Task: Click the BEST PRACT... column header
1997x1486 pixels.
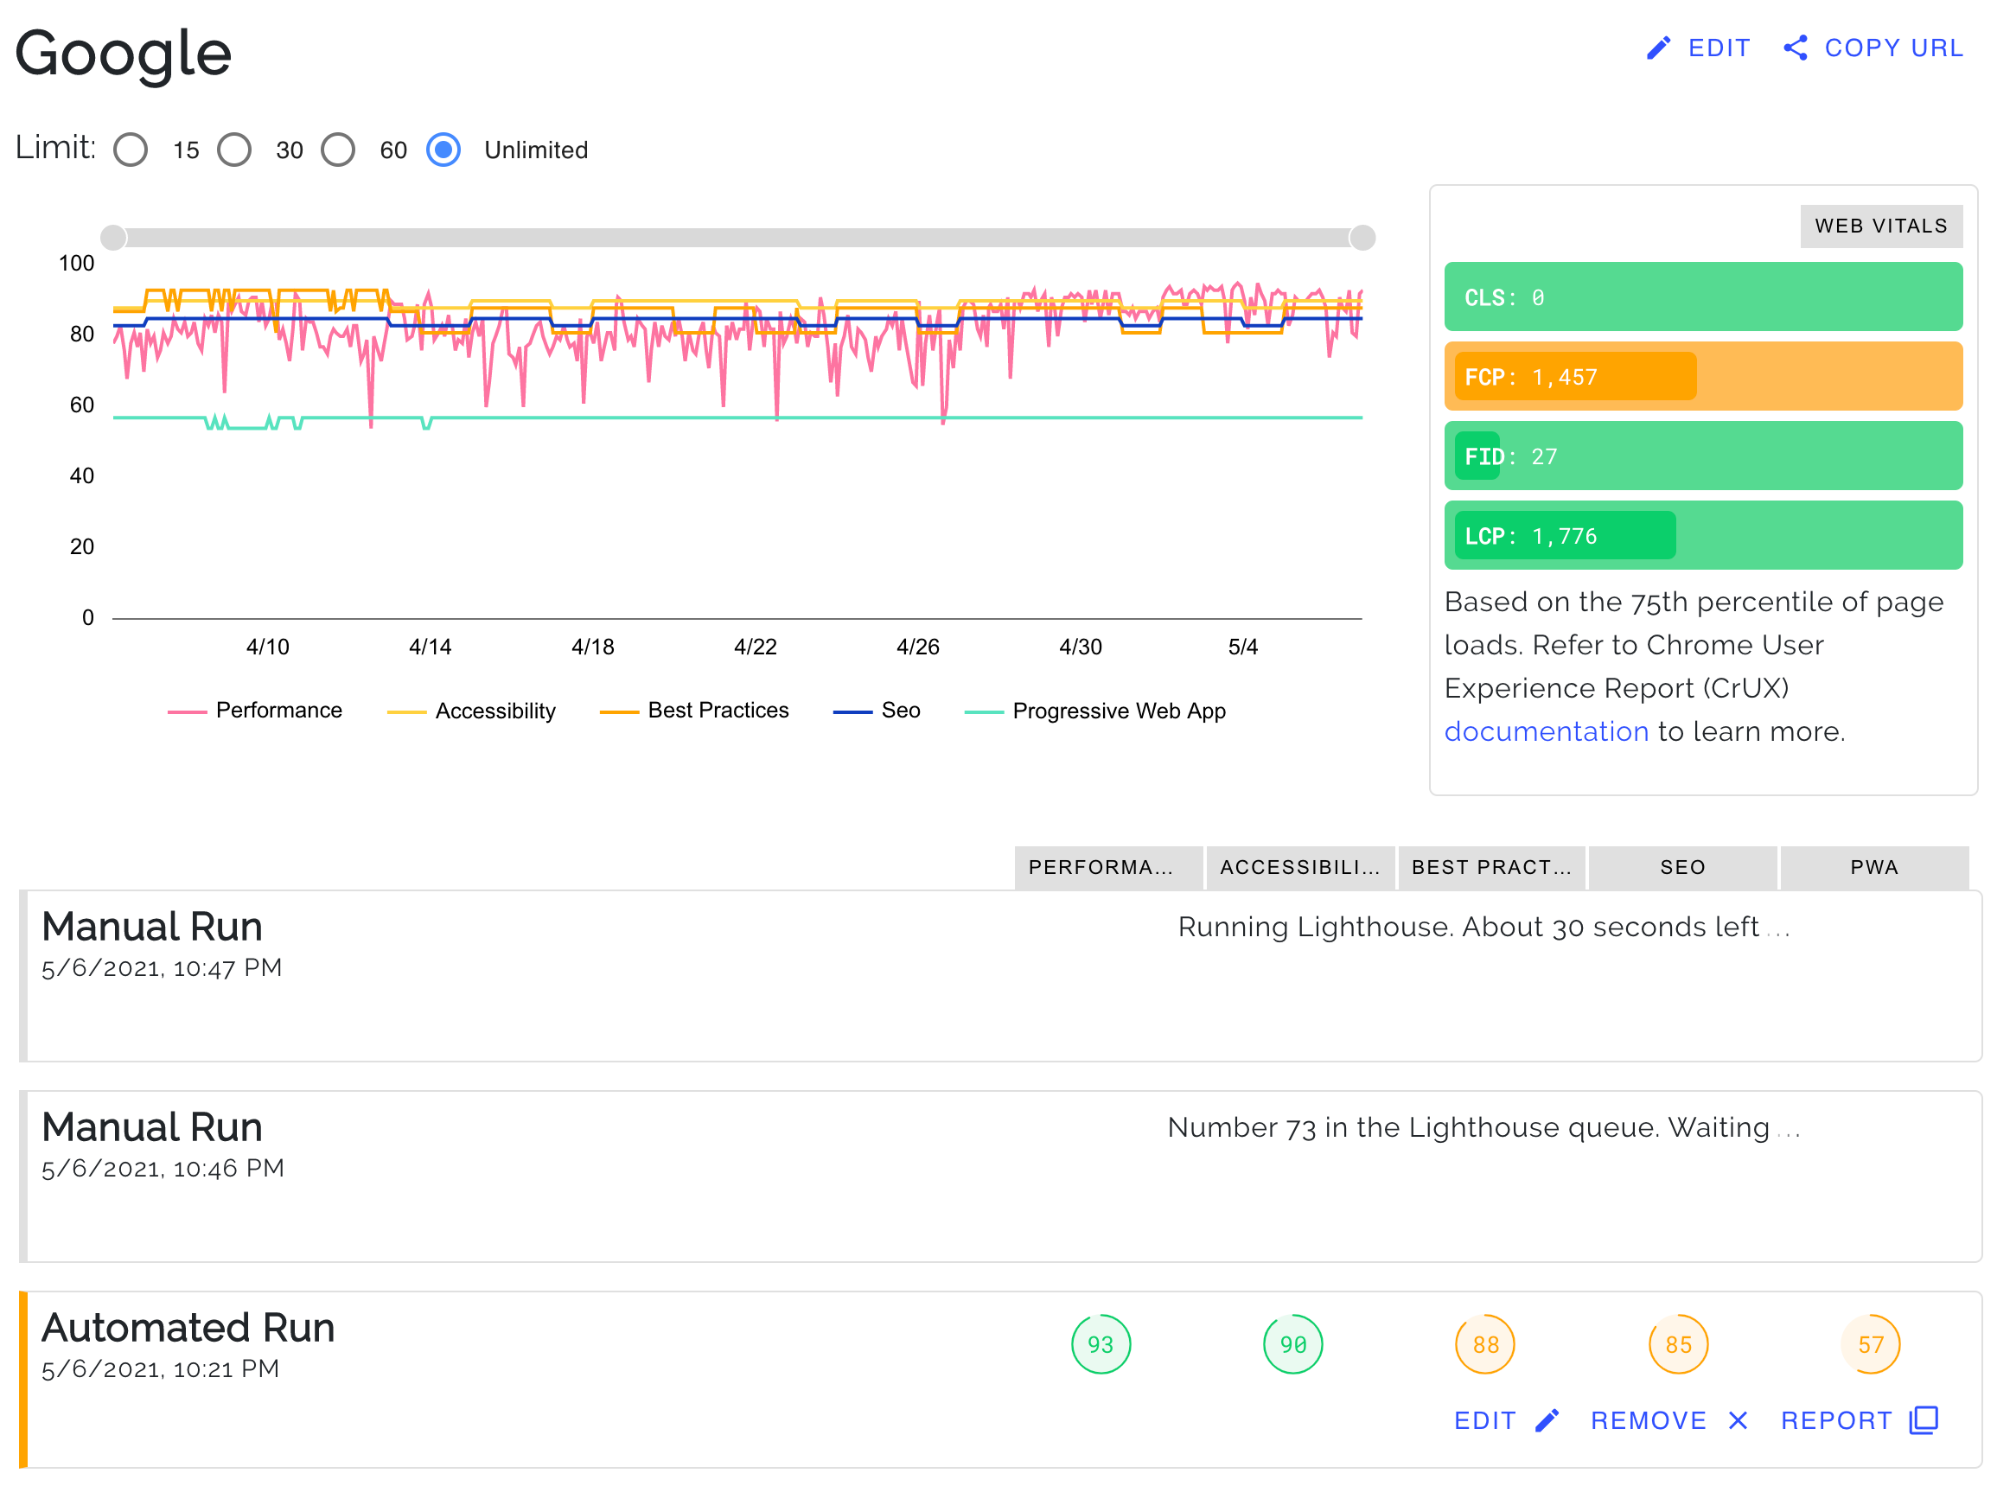Action: 1491,867
